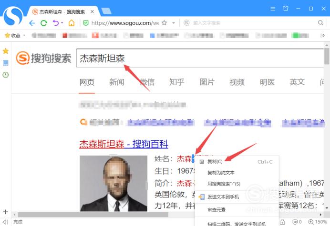Viewport: 330px width, 226px height.
Task: Reload the page with the green refresh icon
Action: pyautogui.click(x=44, y=23)
